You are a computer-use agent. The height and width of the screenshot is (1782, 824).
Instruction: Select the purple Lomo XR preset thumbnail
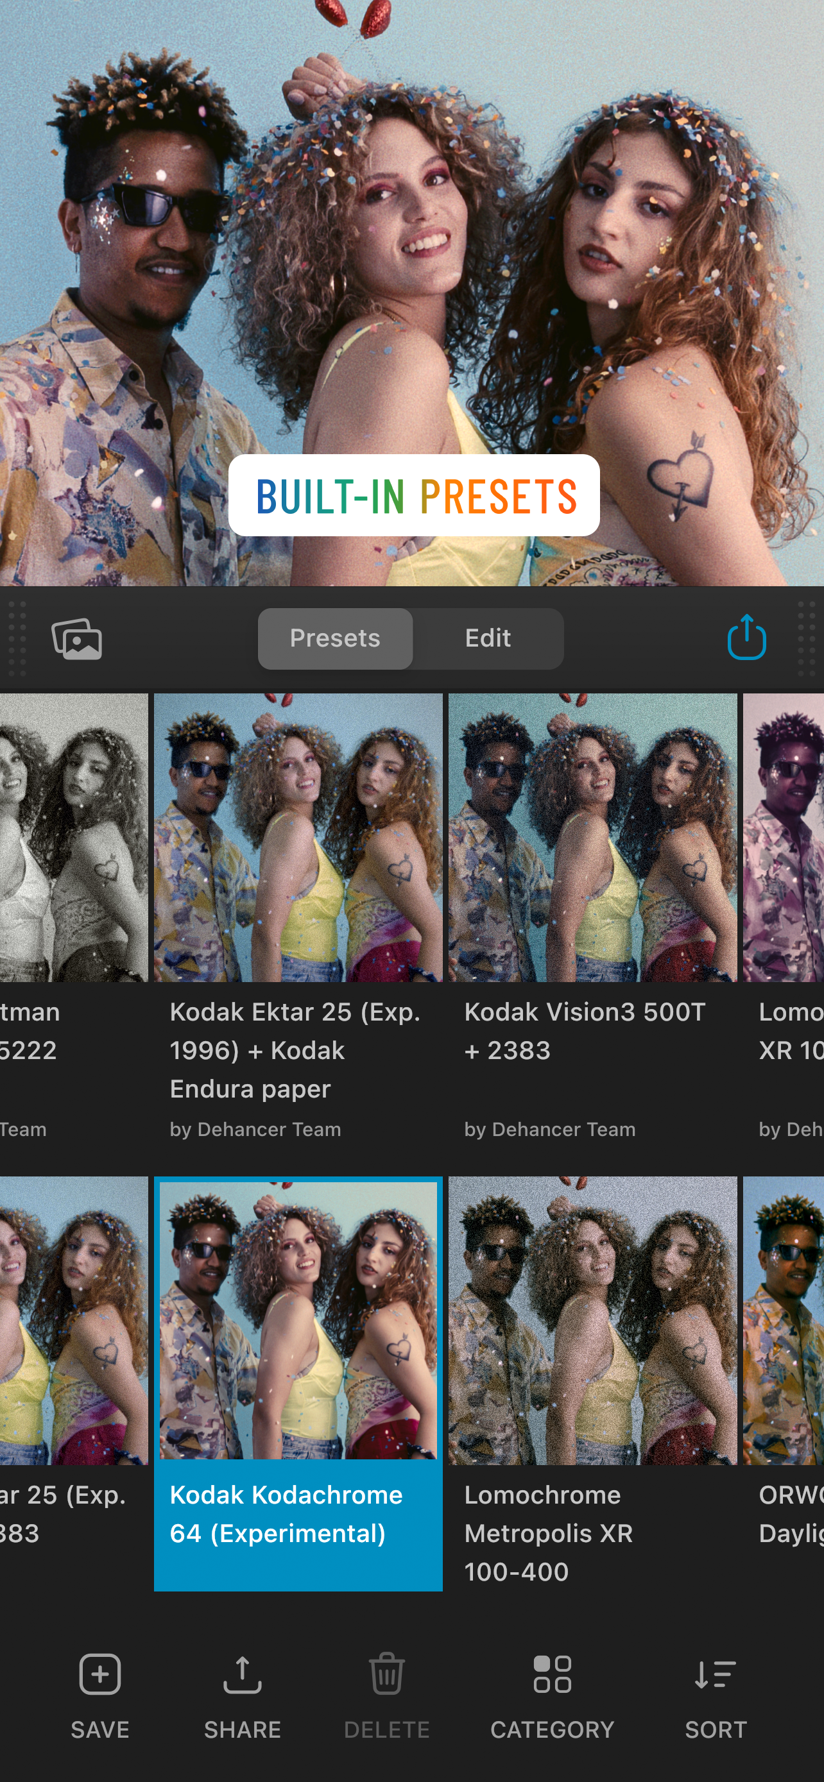[x=783, y=838]
